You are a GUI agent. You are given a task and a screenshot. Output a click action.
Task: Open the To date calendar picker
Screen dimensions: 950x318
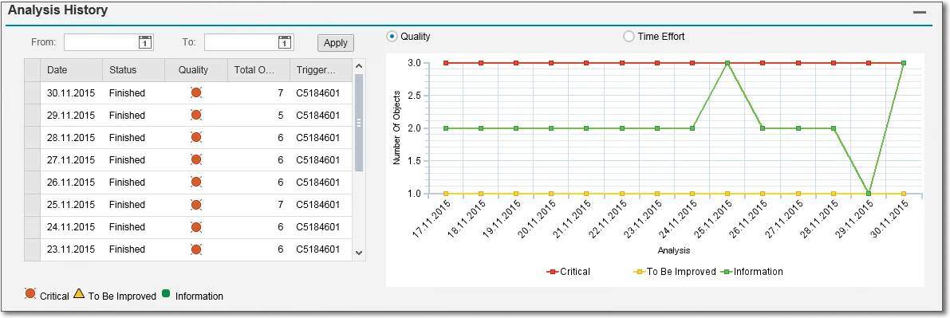pyautogui.click(x=285, y=42)
